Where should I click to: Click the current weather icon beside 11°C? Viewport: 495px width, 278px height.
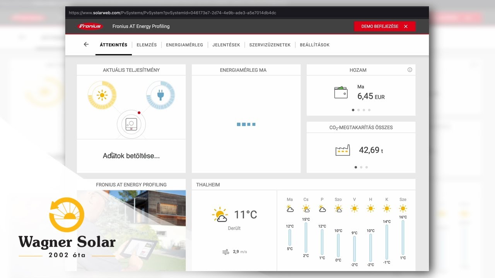[x=220, y=215]
